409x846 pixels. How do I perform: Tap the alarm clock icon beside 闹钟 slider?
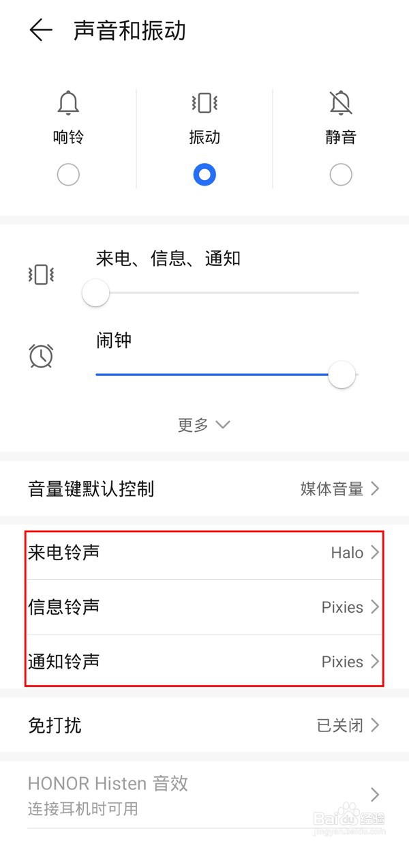point(40,355)
